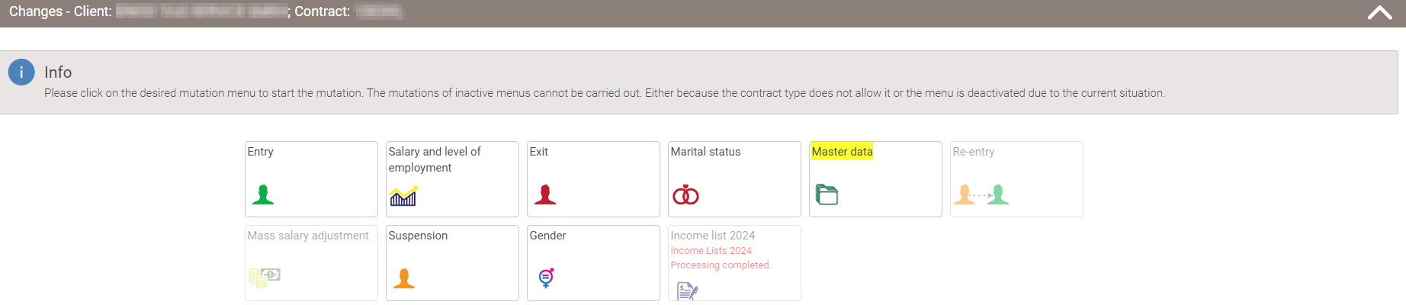Click the green folder Master data icon

tap(827, 195)
